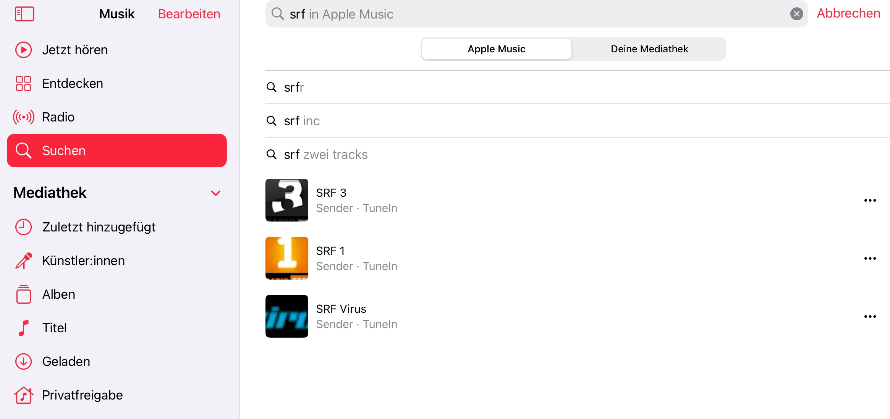
Task: Switch to Apple Music segment
Action: click(x=496, y=49)
